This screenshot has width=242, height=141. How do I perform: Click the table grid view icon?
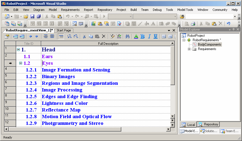81,24
